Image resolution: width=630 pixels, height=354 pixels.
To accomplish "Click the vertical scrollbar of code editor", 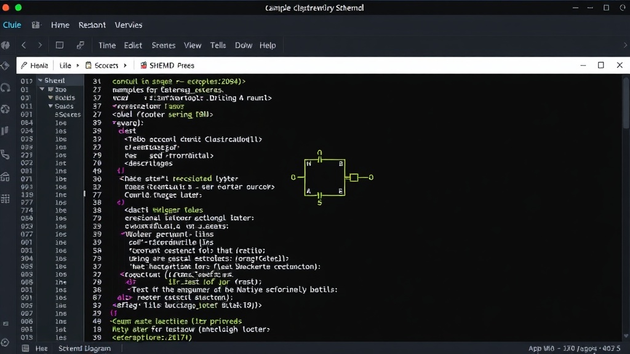I will (x=626, y=103).
